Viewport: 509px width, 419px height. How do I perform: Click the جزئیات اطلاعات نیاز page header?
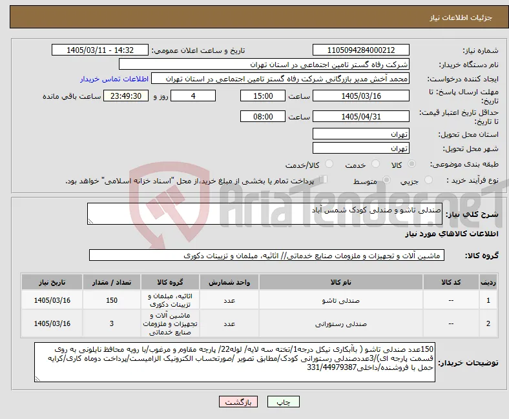461,17
